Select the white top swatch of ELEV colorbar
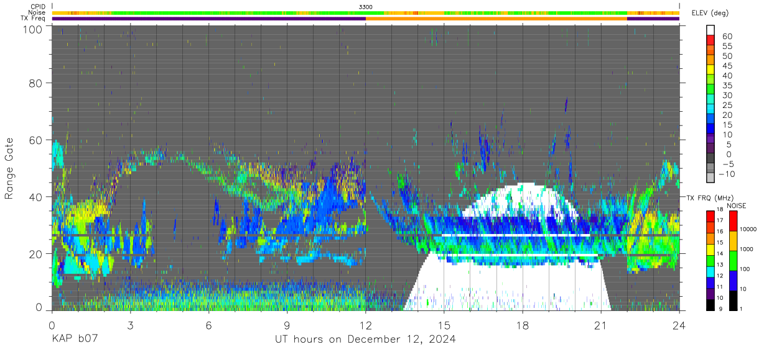The image size is (764, 352). (711, 30)
